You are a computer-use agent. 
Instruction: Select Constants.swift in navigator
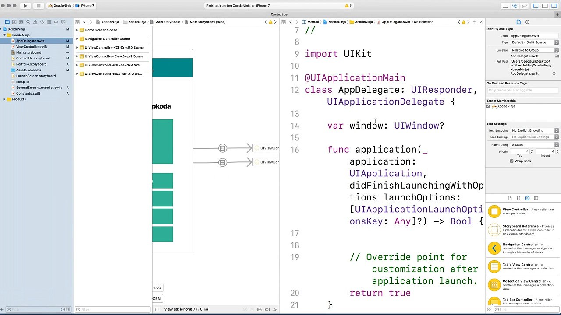(28, 93)
